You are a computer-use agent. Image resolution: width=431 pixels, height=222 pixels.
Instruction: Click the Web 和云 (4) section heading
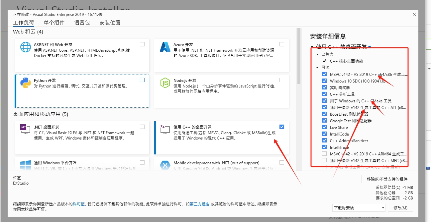(x=28, y=32)
